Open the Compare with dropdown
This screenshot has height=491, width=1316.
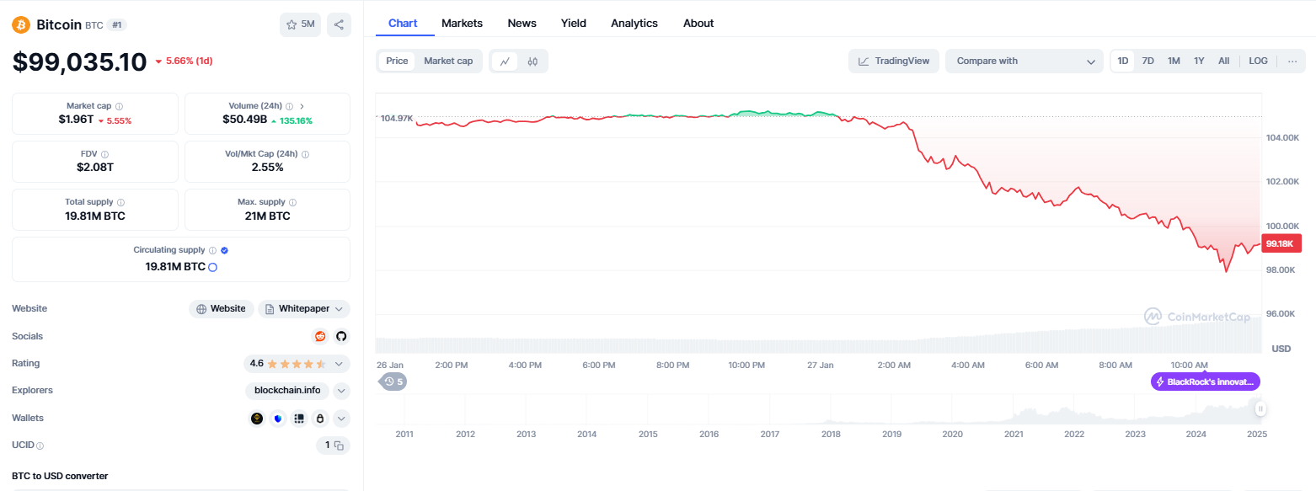pyautogui.click(x=1024, y=61)
